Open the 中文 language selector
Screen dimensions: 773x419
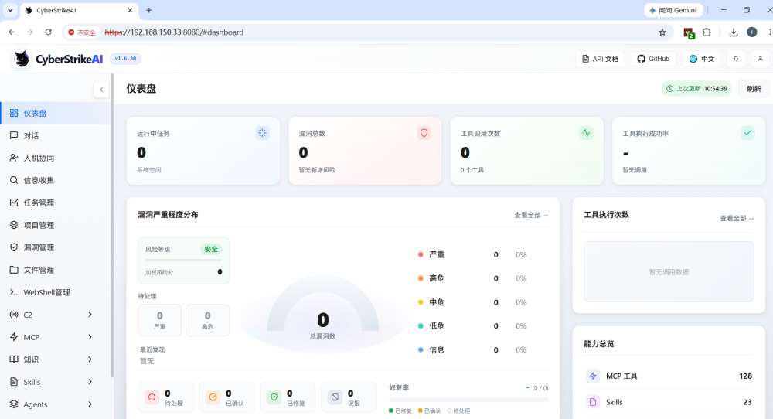pos(702,59)
